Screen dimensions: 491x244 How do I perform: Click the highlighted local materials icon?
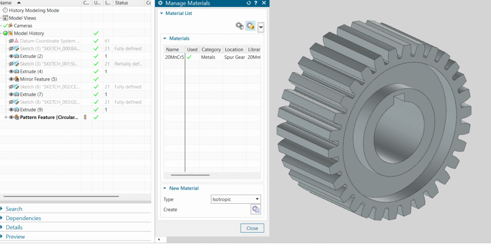click(x=250, y=26)
